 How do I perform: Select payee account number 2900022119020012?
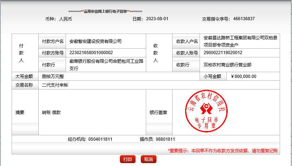[x=223, y=53]
